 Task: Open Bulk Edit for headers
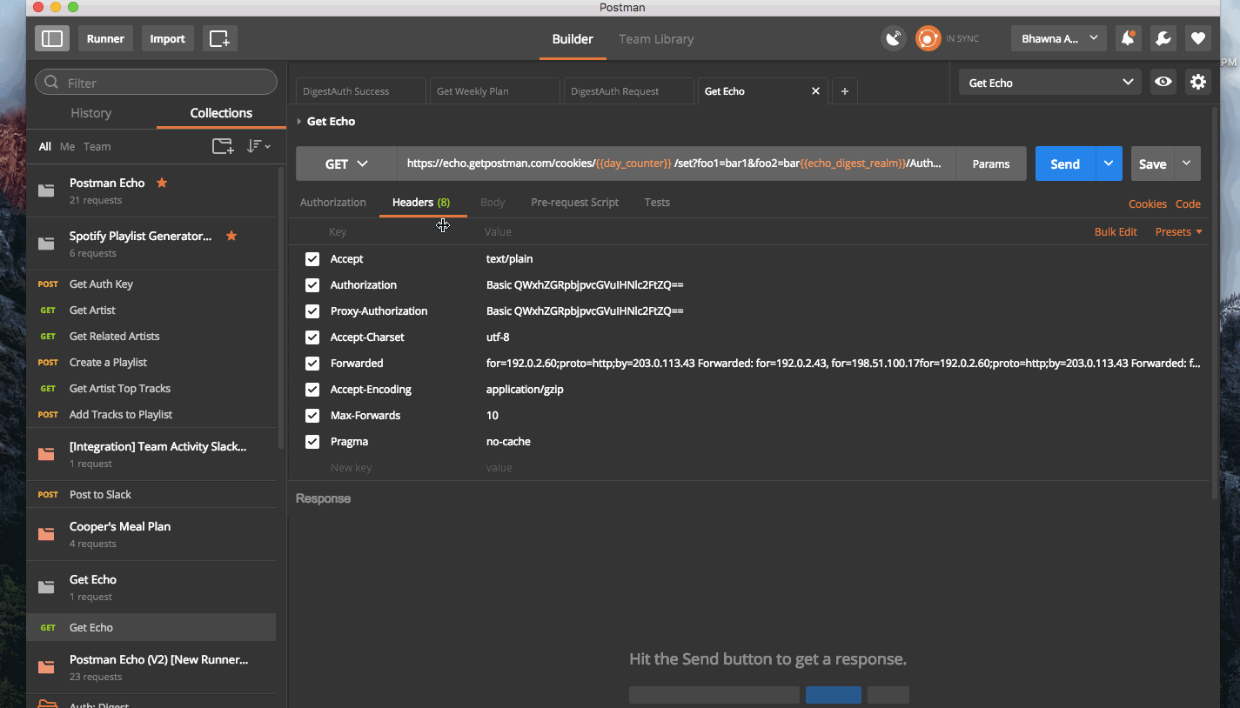pyautogui.click(x=1116, y=231)
